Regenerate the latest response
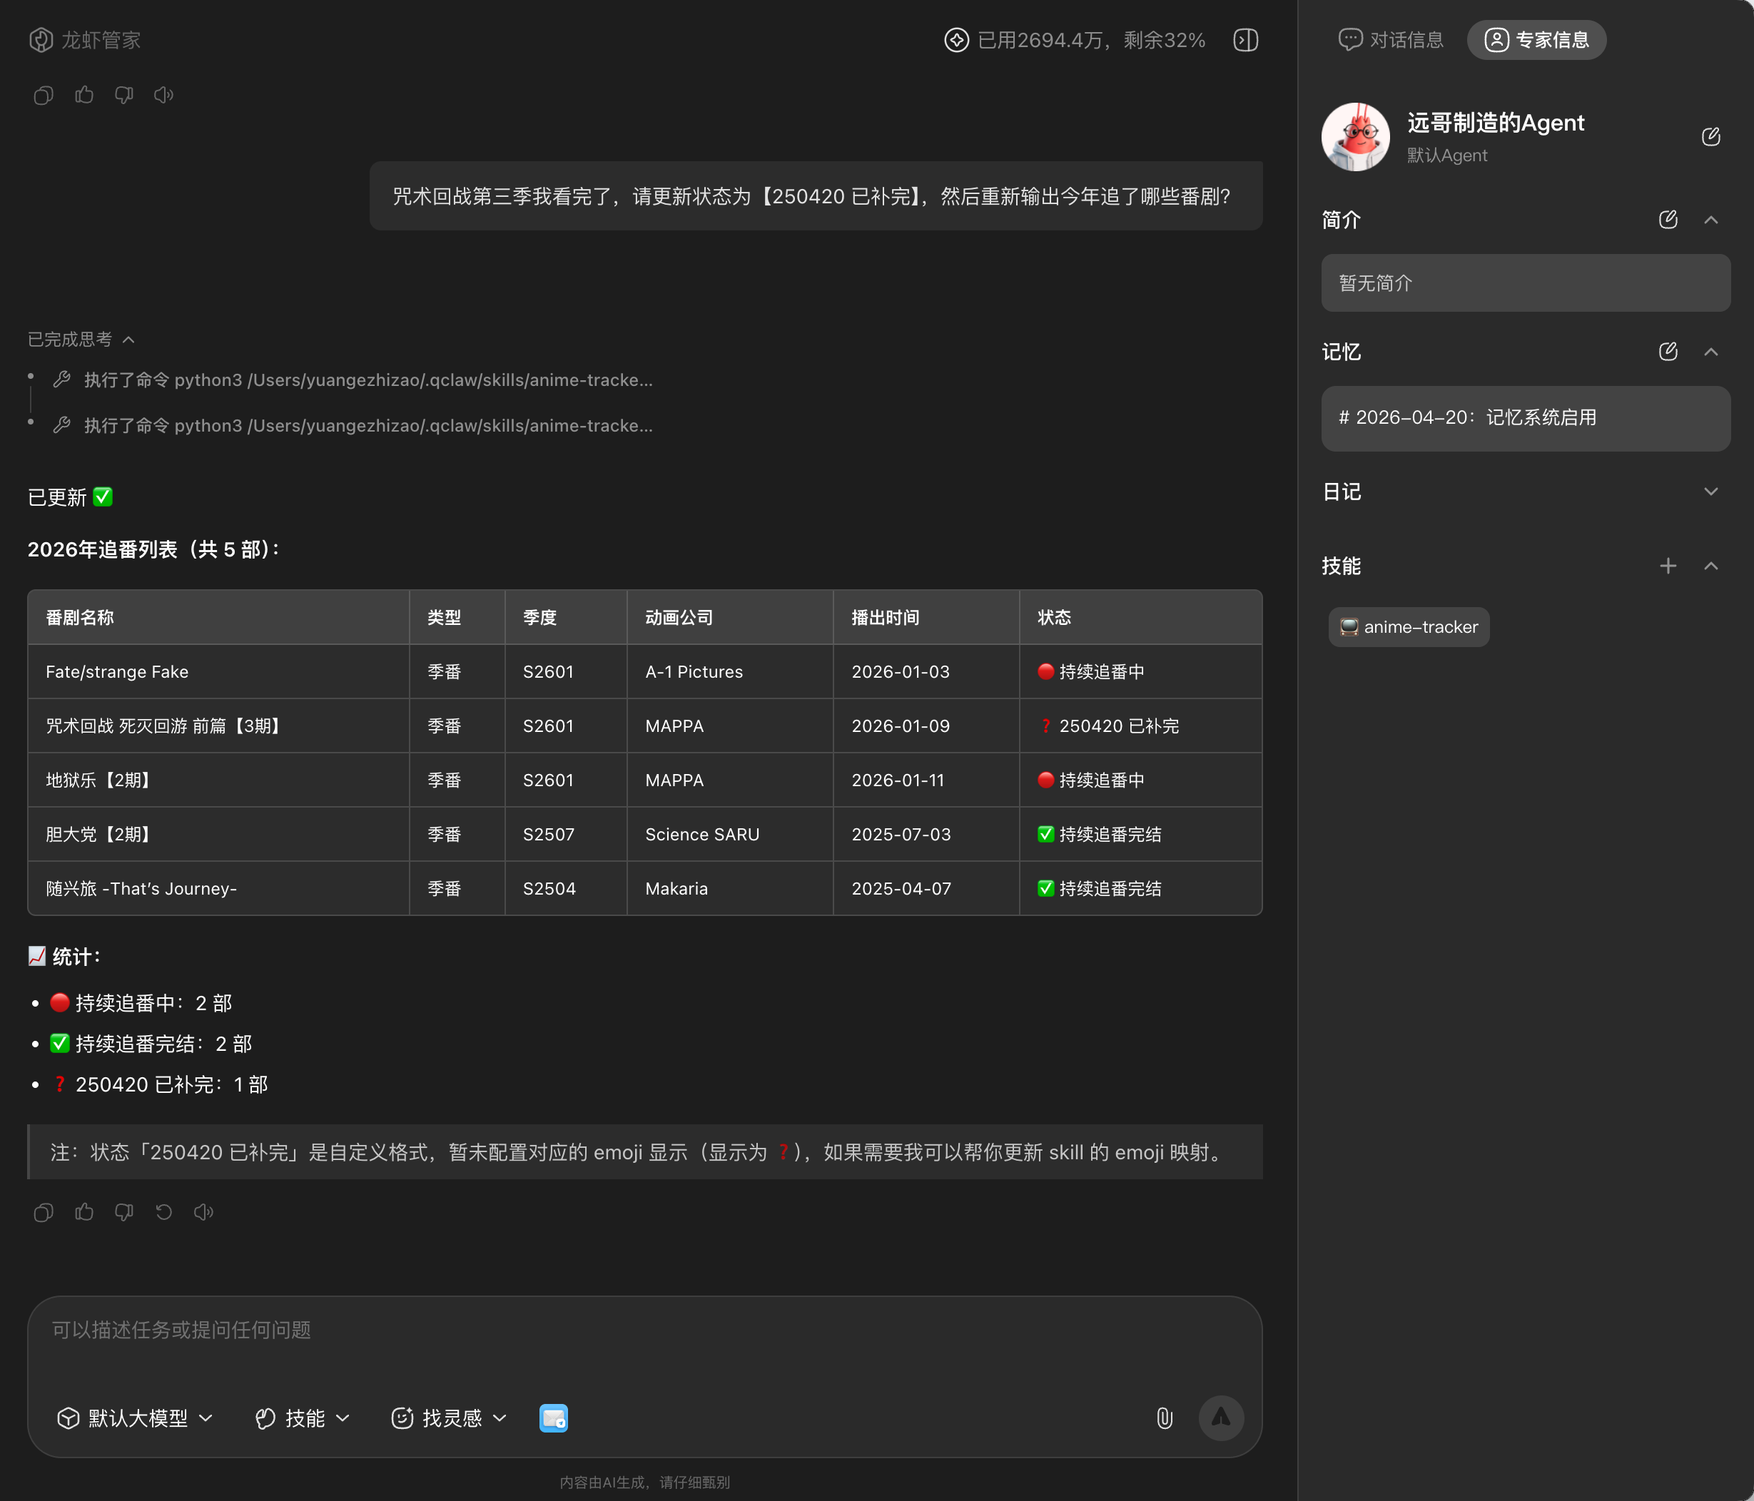The image size is (1754, 1501). [164, 1213]
